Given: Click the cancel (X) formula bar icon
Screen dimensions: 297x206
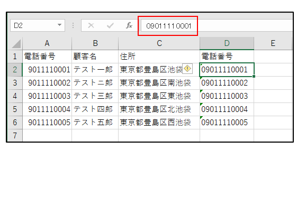Looking at the screenshot, I should pos(91,25).
